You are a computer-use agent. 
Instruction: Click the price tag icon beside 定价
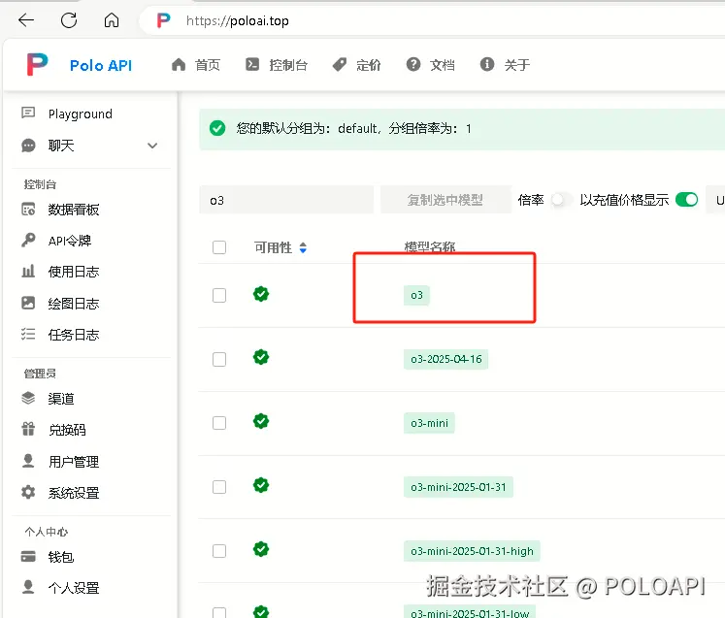coord(340,65)
